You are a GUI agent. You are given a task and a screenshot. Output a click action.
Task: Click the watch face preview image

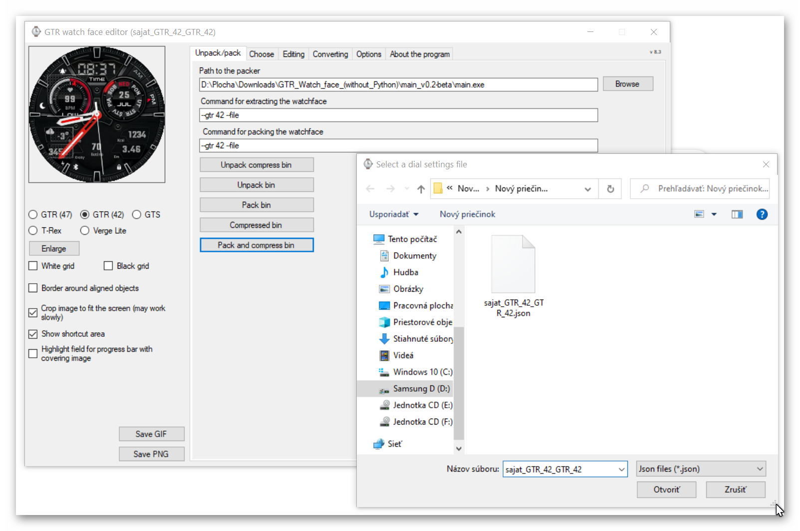tap(97, 114)
